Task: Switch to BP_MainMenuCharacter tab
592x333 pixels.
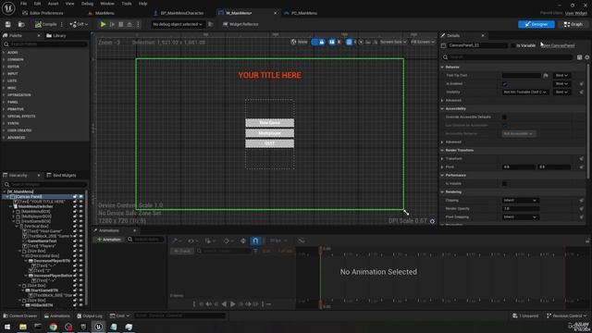Action: 179,13
